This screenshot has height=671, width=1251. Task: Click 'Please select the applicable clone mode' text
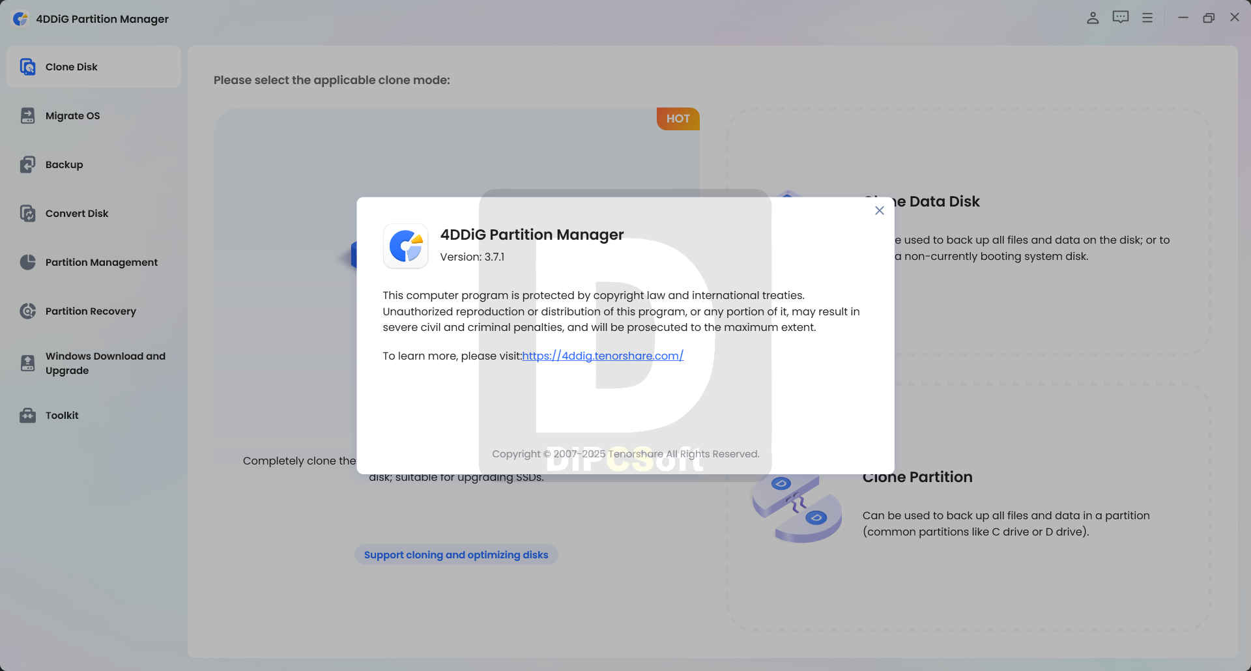332,79
